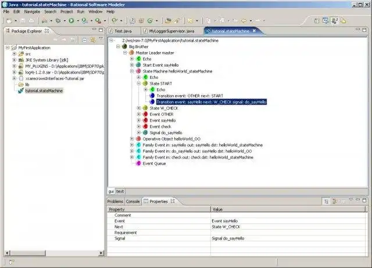Close the tutorial.stateMachine editor tab
This screenshot has width=372, height=268.
click(254, 31)
